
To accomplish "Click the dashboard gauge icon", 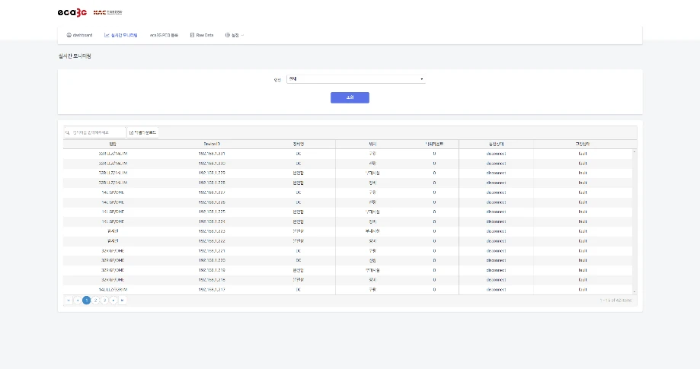I will [69, 35].
